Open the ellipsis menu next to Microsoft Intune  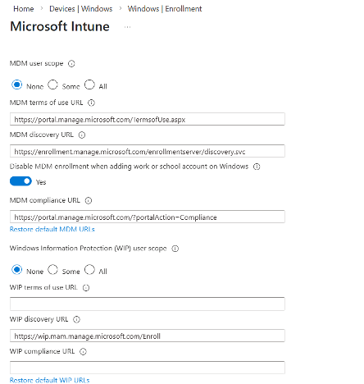[x=127, y=27]
